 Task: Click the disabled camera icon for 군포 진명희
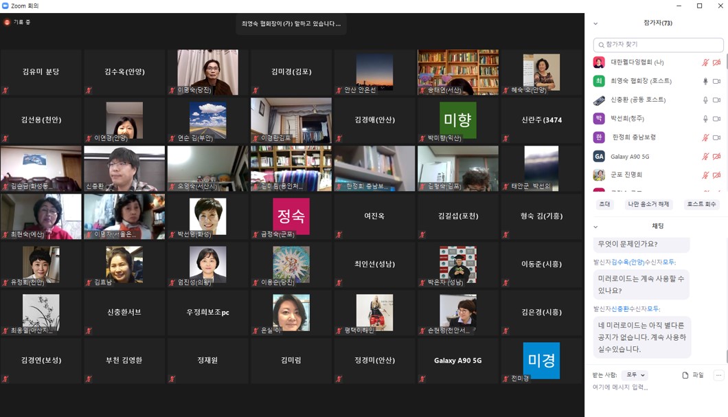tap(716, 175)
